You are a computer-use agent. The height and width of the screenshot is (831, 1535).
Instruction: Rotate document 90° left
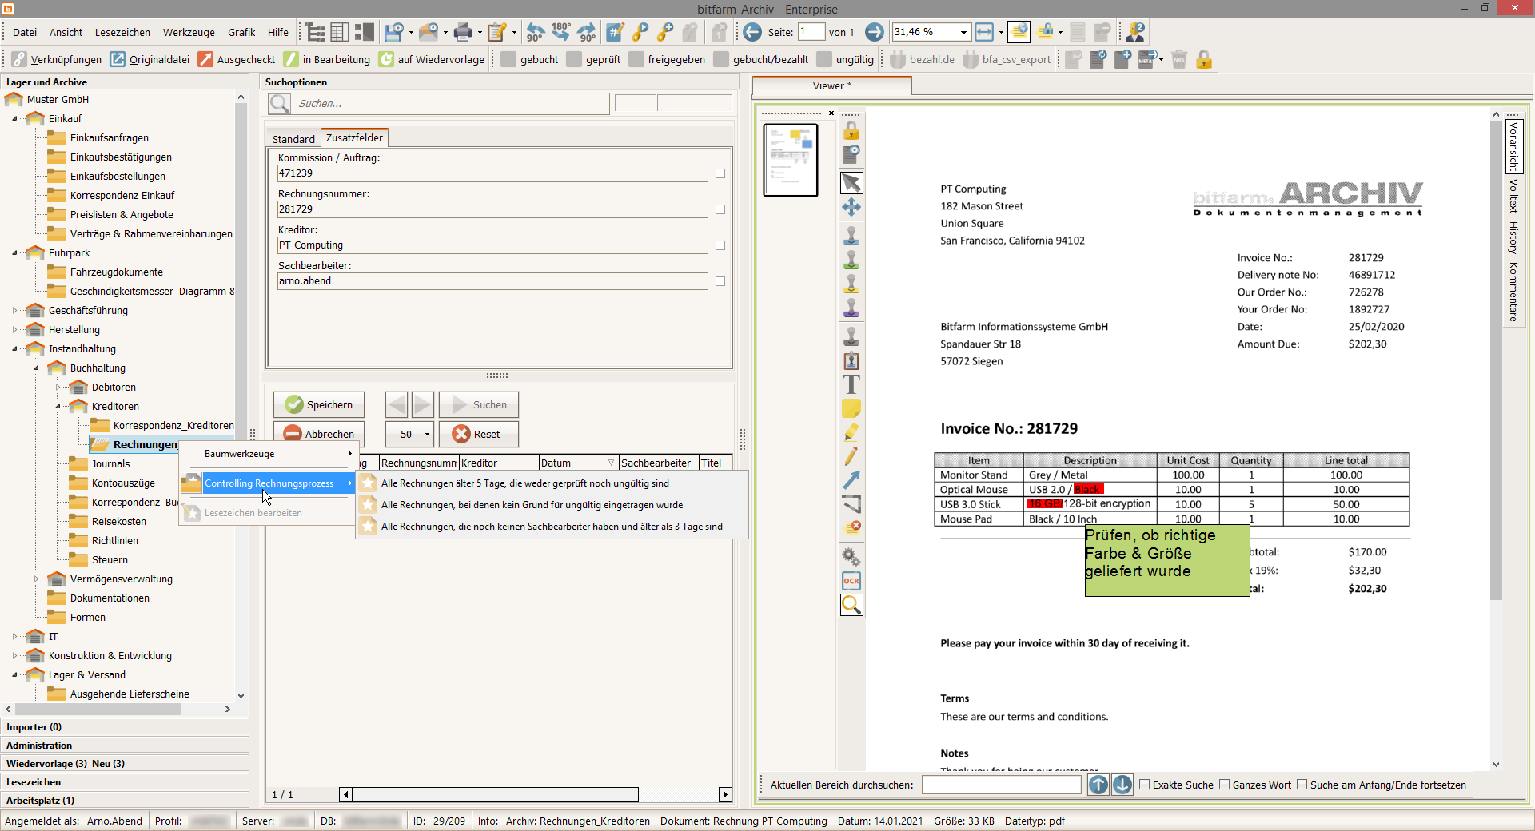click(535, 32)
